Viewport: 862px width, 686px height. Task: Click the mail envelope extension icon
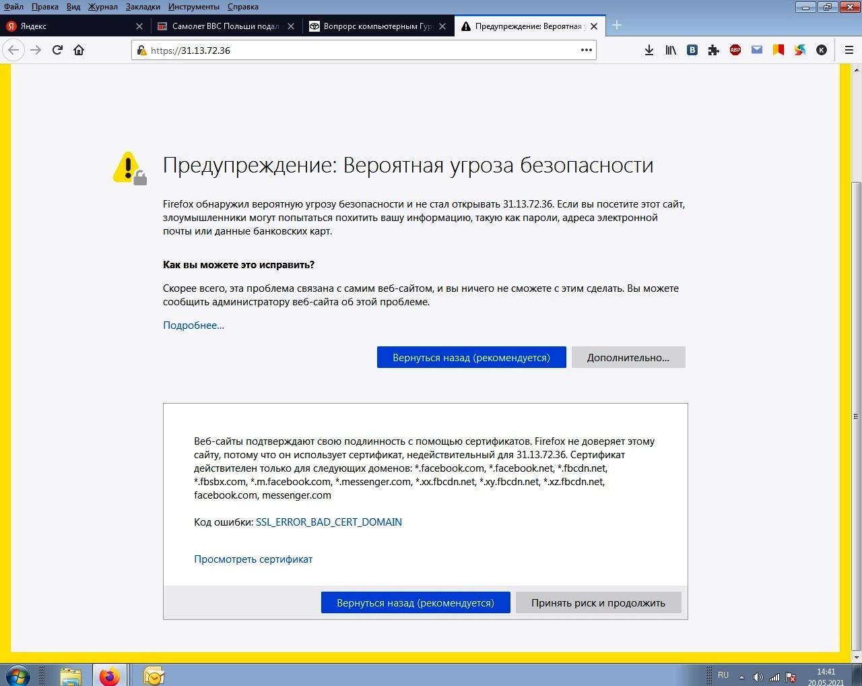(x=757, y=50)
